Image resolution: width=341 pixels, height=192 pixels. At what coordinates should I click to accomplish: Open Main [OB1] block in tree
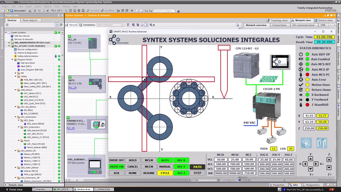coord(26,66)
